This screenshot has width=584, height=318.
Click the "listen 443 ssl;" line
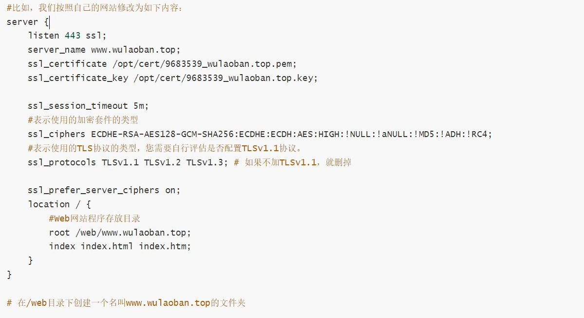67,36
